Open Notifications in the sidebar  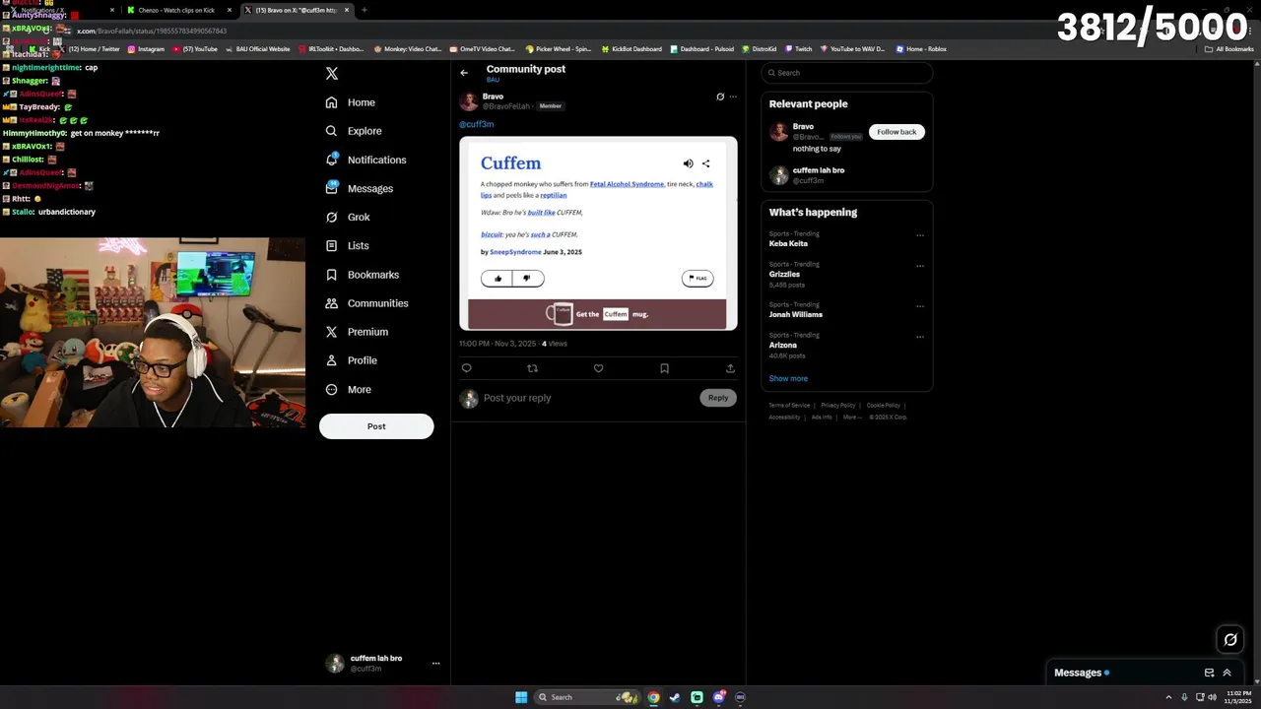365,160
